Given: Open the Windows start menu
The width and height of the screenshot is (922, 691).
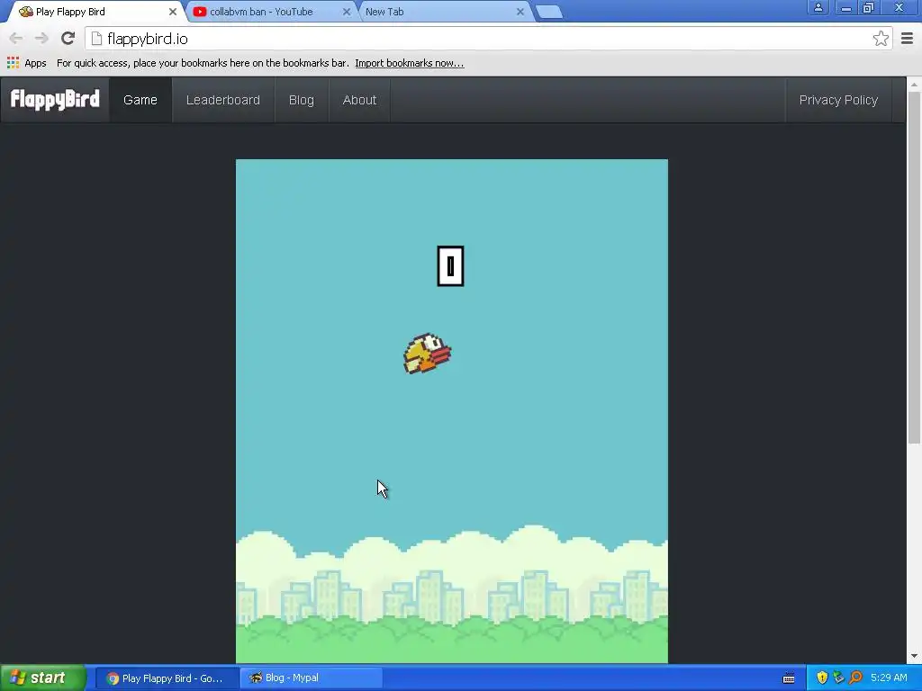Looking at the screenshot, I should (43, 678).
